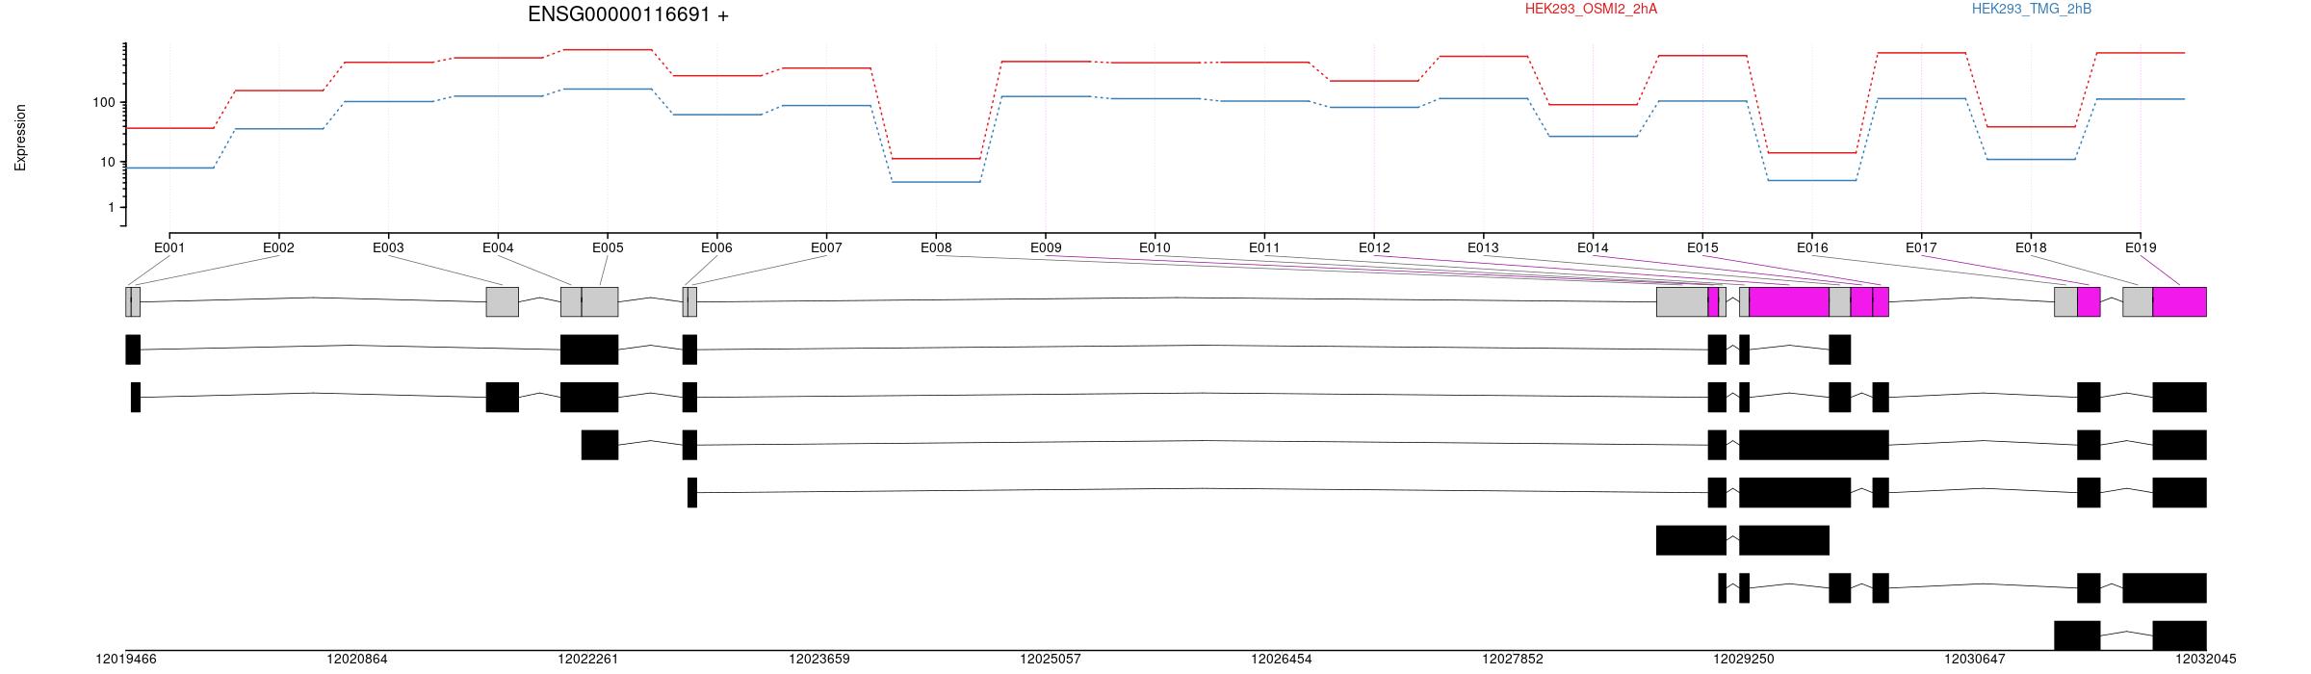Click genomic coordinate 12019466
Screen dimensions: 2311x674
click(126, 660)
